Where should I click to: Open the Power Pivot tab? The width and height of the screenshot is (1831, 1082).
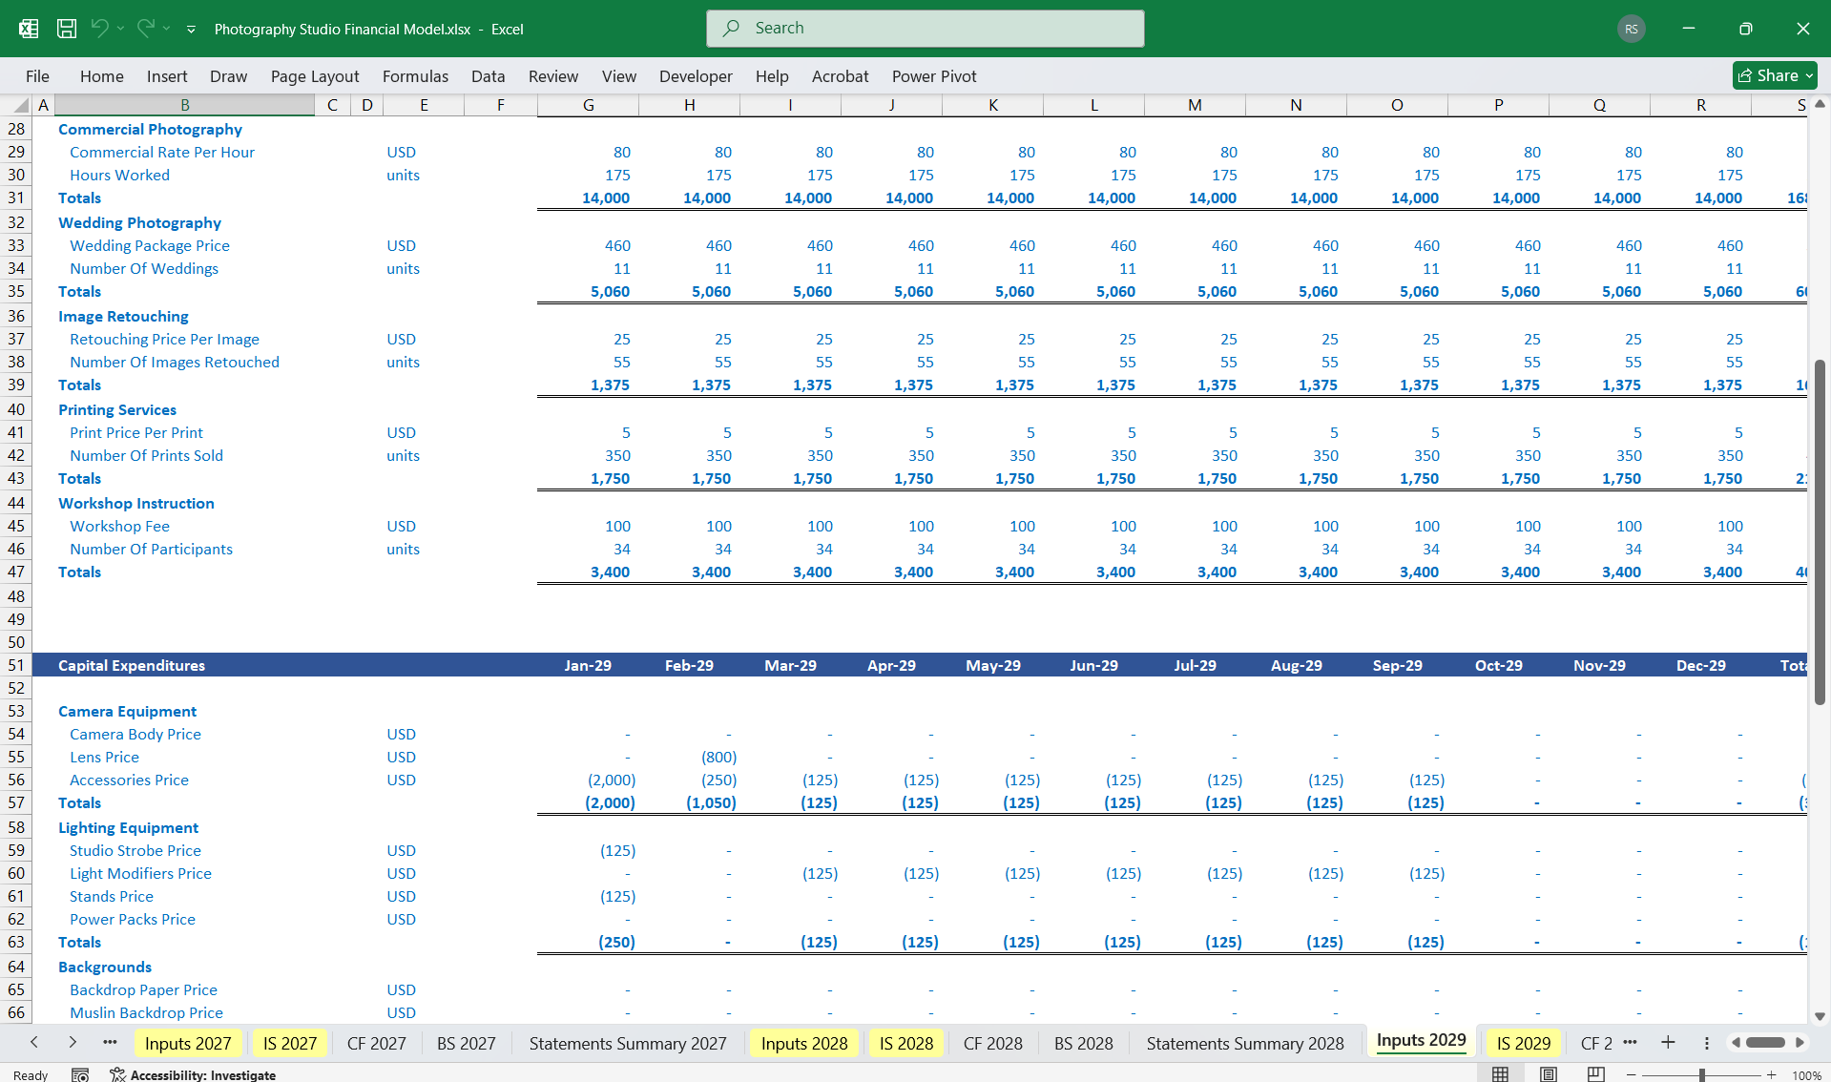[x=934, y=76]
